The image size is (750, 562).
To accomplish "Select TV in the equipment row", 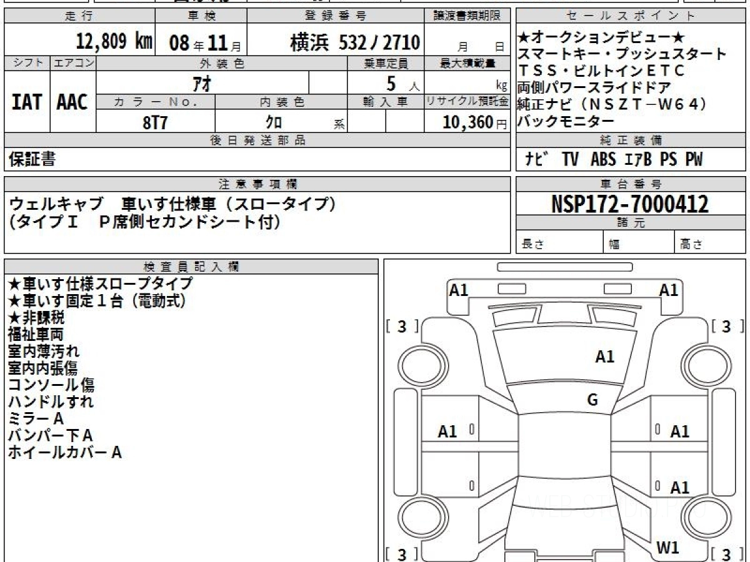I will click(x=570, y=160).
